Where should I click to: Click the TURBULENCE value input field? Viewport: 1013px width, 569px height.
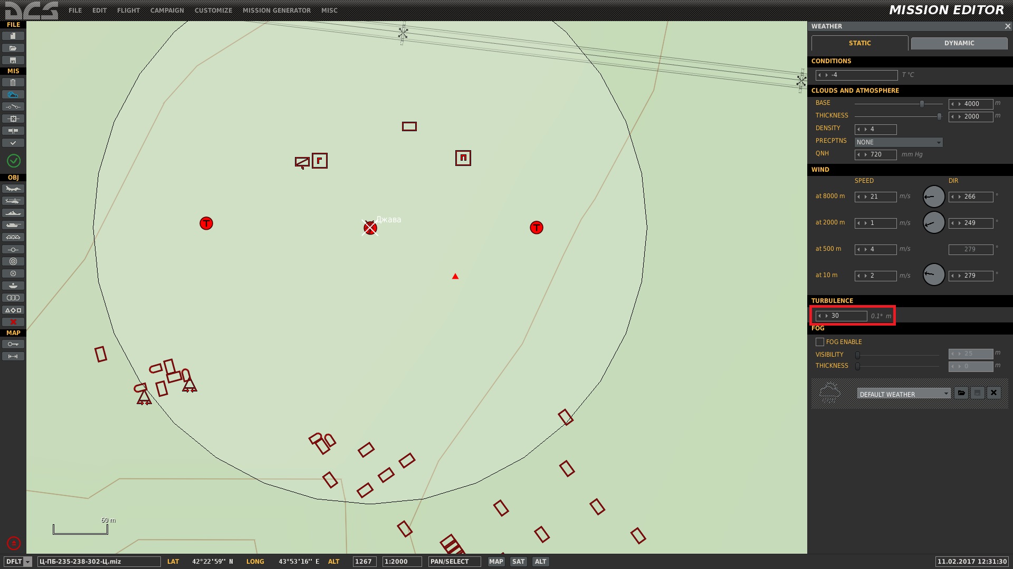click(841, 316)
